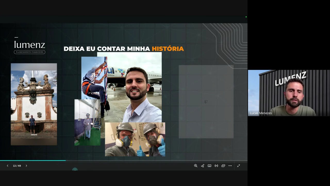330x186 pixels.
Task: Open the zoom magnifier tool
Action: [196, 166]
